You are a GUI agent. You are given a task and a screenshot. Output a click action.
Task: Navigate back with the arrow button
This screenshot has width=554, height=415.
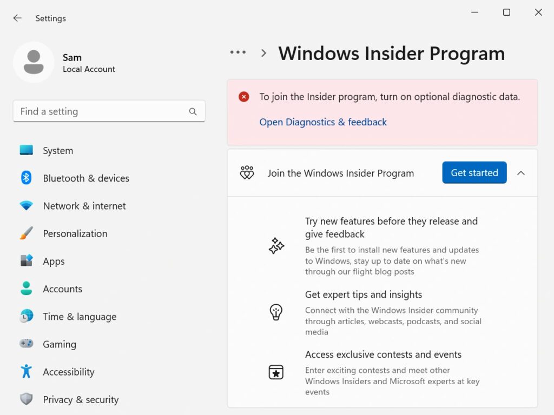[17, 18]
